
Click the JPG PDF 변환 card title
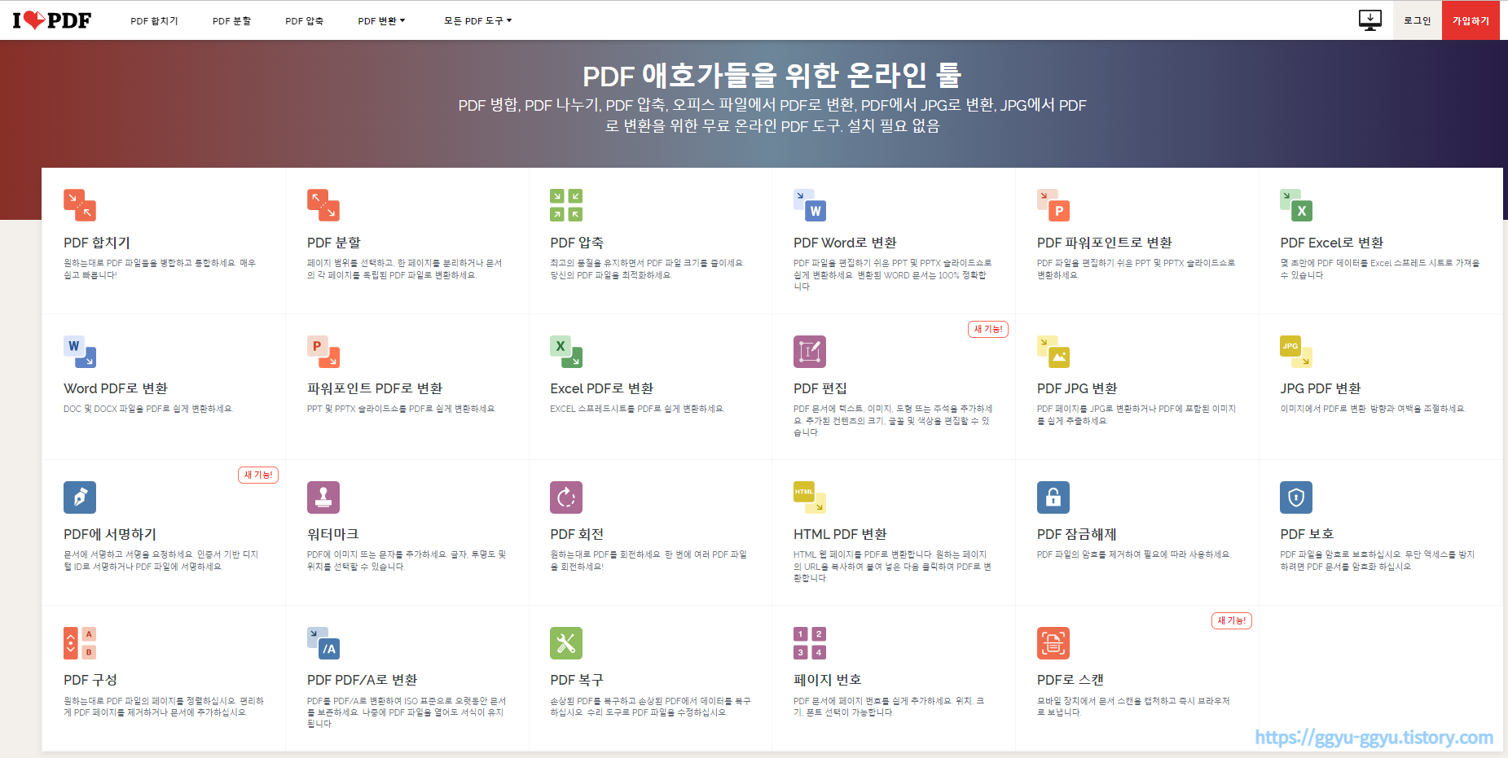coord(1321,388)
